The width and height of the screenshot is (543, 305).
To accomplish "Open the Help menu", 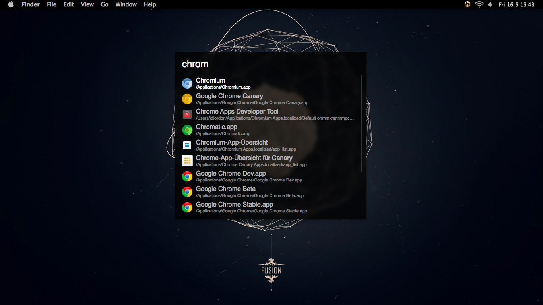I will point(150,4).
